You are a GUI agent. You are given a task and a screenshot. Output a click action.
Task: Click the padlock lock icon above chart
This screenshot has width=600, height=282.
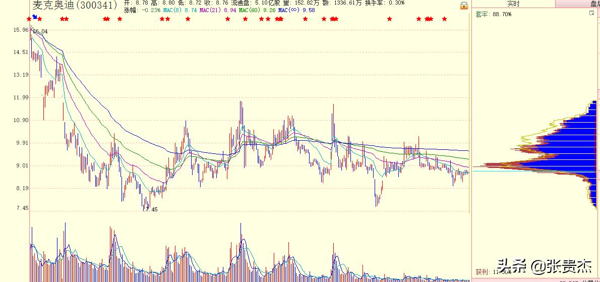(464, 5)
